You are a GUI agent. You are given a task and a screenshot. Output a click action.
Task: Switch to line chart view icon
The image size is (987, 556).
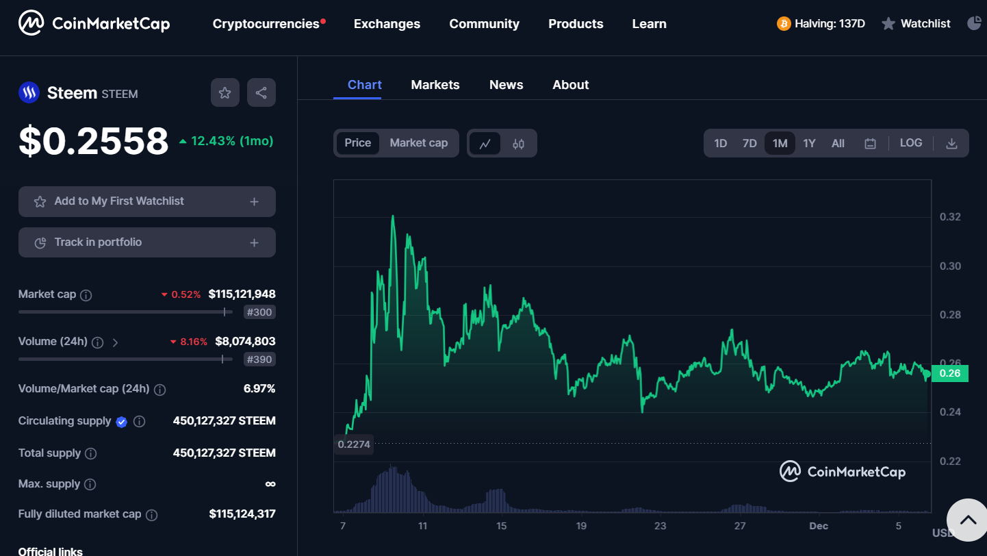pos(485,144)
